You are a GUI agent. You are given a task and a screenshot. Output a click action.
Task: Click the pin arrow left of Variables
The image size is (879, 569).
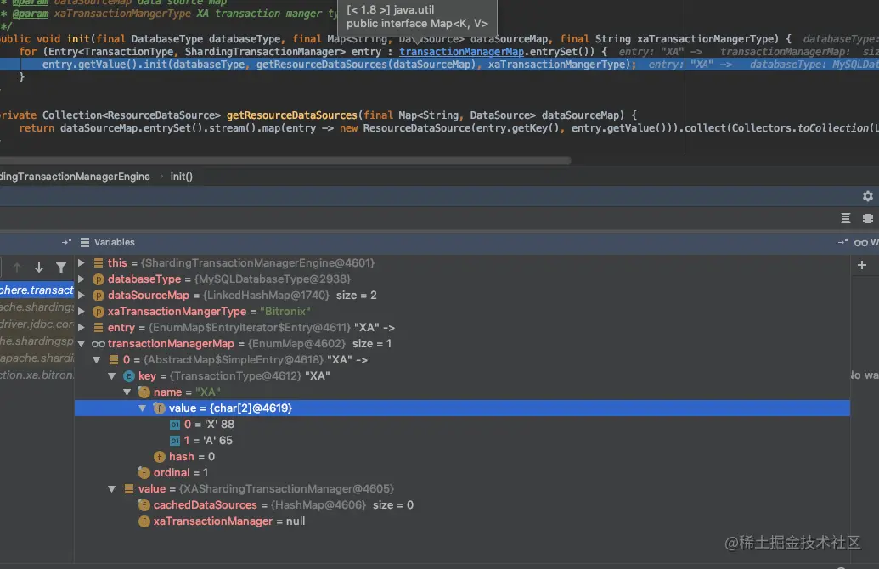pos(66,242)
